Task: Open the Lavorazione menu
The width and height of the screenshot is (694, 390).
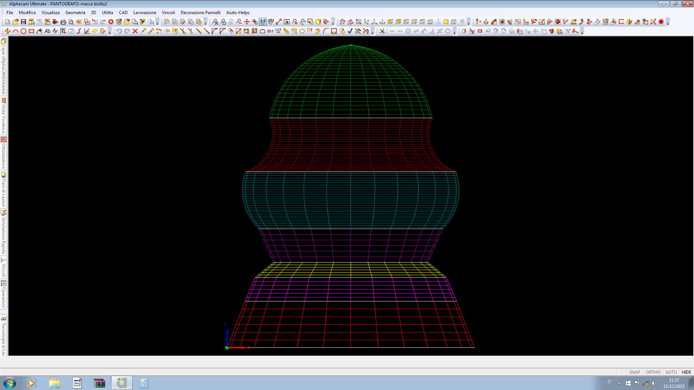Action: point(145,12)
